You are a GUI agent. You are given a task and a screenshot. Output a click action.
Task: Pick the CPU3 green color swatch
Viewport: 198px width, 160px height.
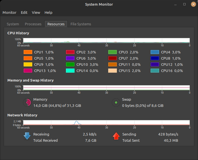point(113,52)
